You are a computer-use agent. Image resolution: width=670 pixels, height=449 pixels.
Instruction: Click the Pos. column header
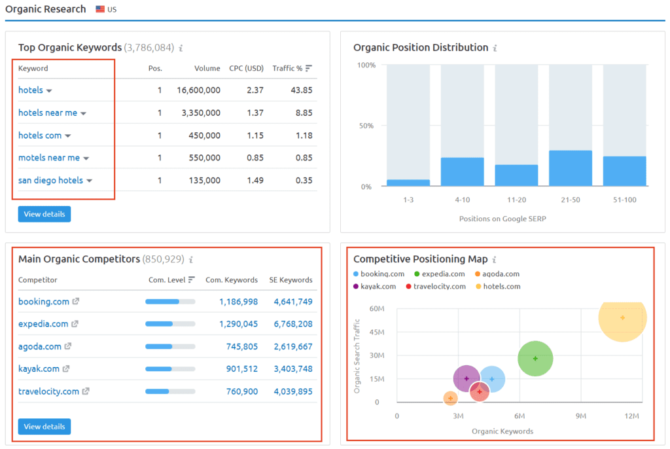(x=155, y=69)
